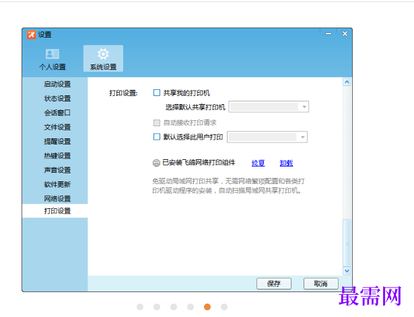
Task: Choose 声音设置 in sidebar
Action: [x=57, y=170]
